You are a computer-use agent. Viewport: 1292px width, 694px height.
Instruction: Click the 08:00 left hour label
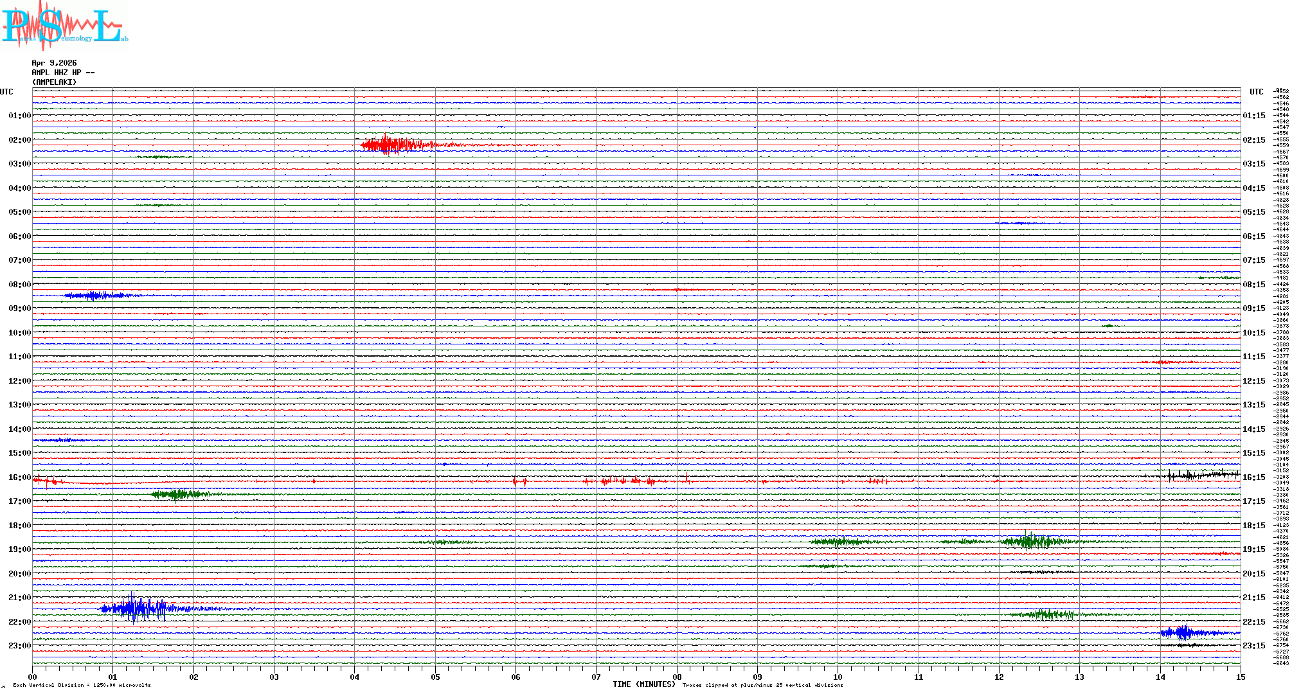pyautogui.click(x=19, y=285)
